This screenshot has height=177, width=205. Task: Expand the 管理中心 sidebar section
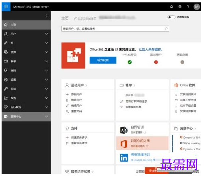[26, 117]
